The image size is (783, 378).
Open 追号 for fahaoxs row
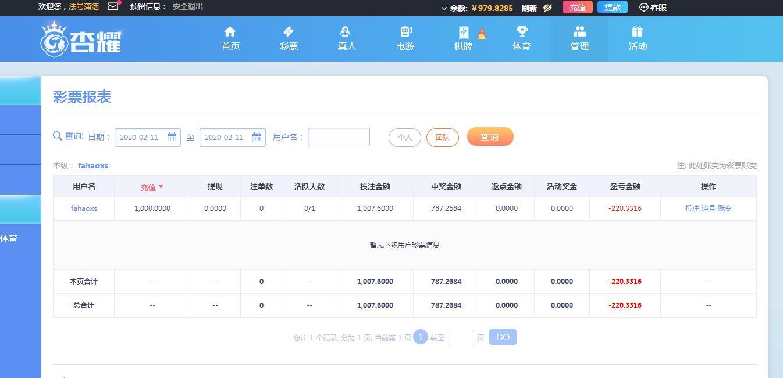tap(709, 208)
